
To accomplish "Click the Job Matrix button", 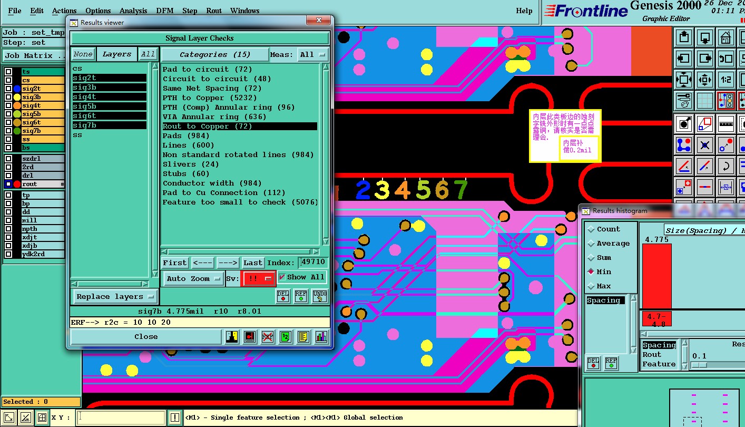I will pyautogui.click(x=34, y=55).
